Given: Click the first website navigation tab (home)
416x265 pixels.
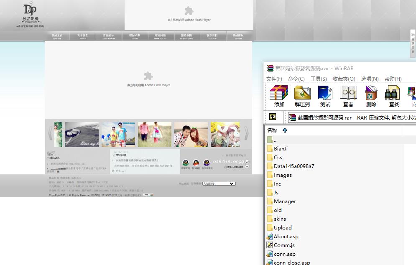Looking at the screenshot, I should point(57,36).
